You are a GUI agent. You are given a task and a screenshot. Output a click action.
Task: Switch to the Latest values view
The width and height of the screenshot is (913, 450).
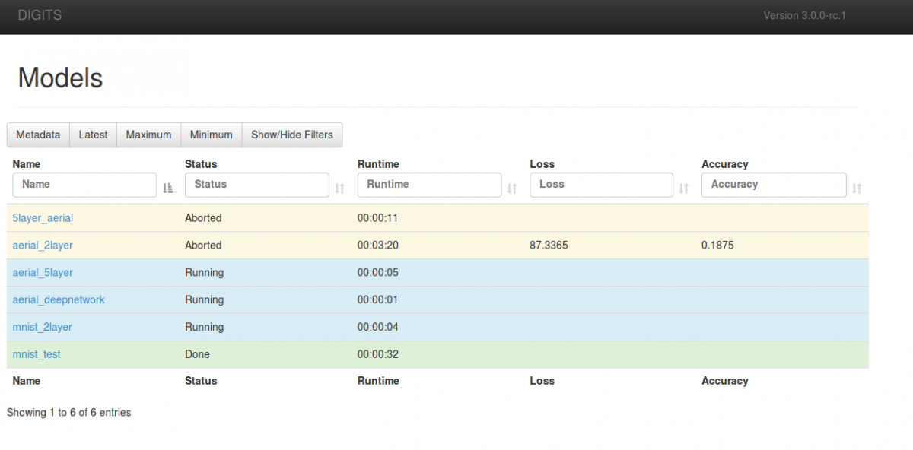(x=93, y=135)
